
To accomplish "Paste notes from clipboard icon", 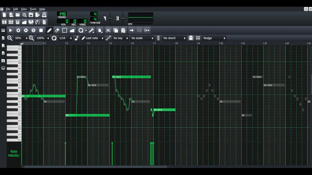I will pos(123,30).
